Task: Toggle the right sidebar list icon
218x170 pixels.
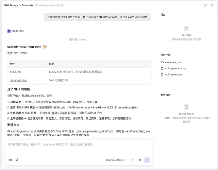Action: (212, 5)
